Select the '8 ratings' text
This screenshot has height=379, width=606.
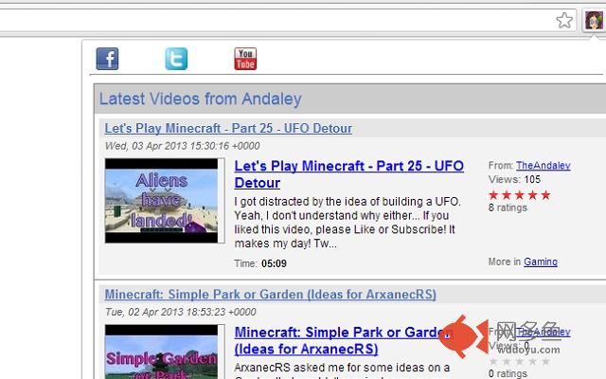point(508,208)
